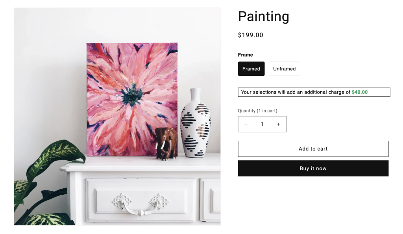Click the additional charge notice box

click(314, 92)
